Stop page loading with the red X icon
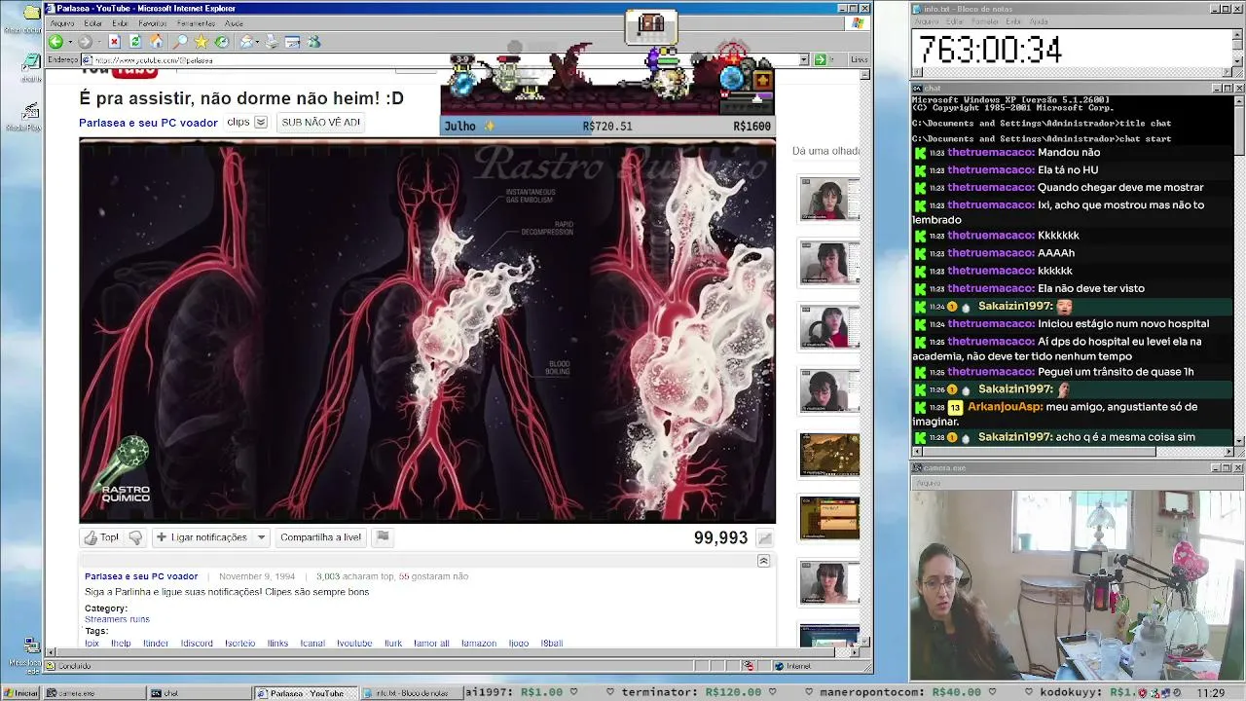 (114, 42)
